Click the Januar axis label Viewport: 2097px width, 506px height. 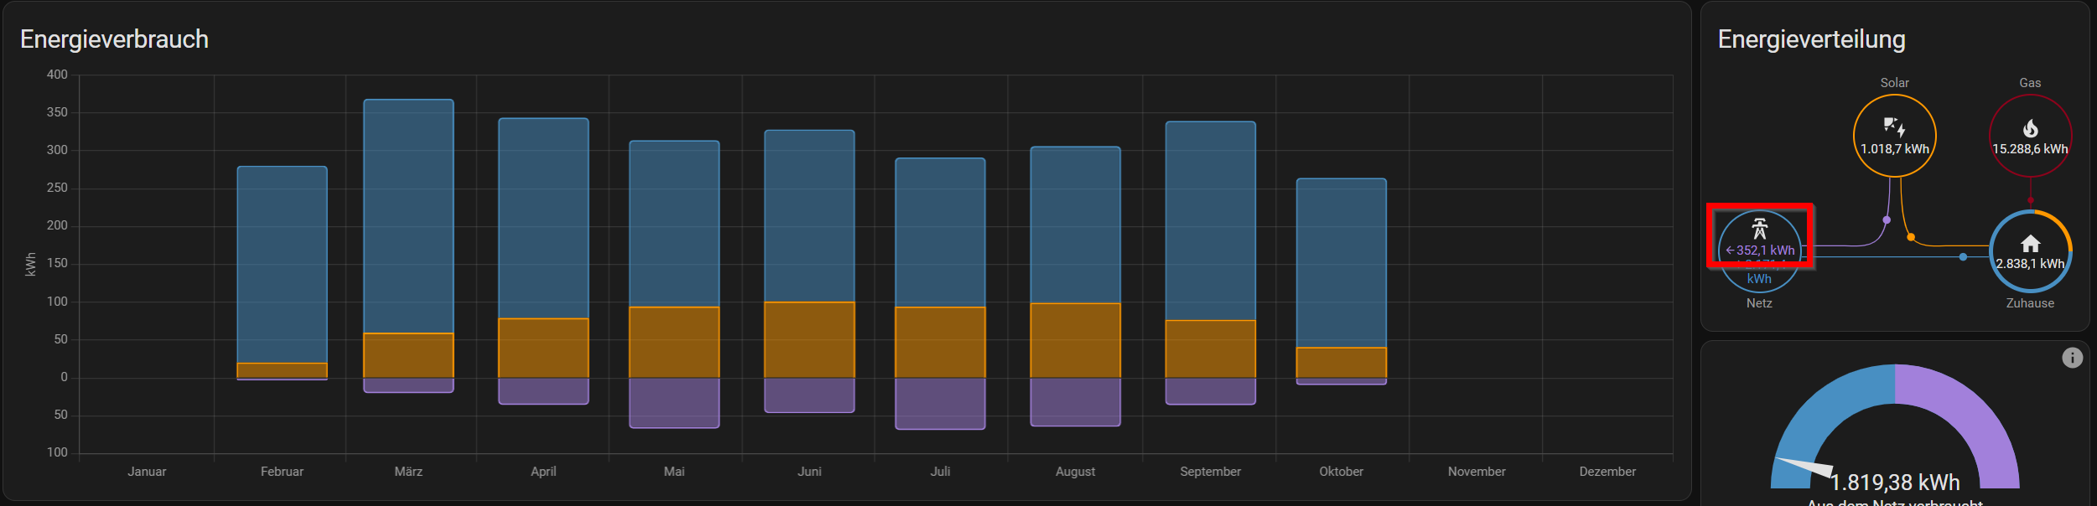point(147,472)
